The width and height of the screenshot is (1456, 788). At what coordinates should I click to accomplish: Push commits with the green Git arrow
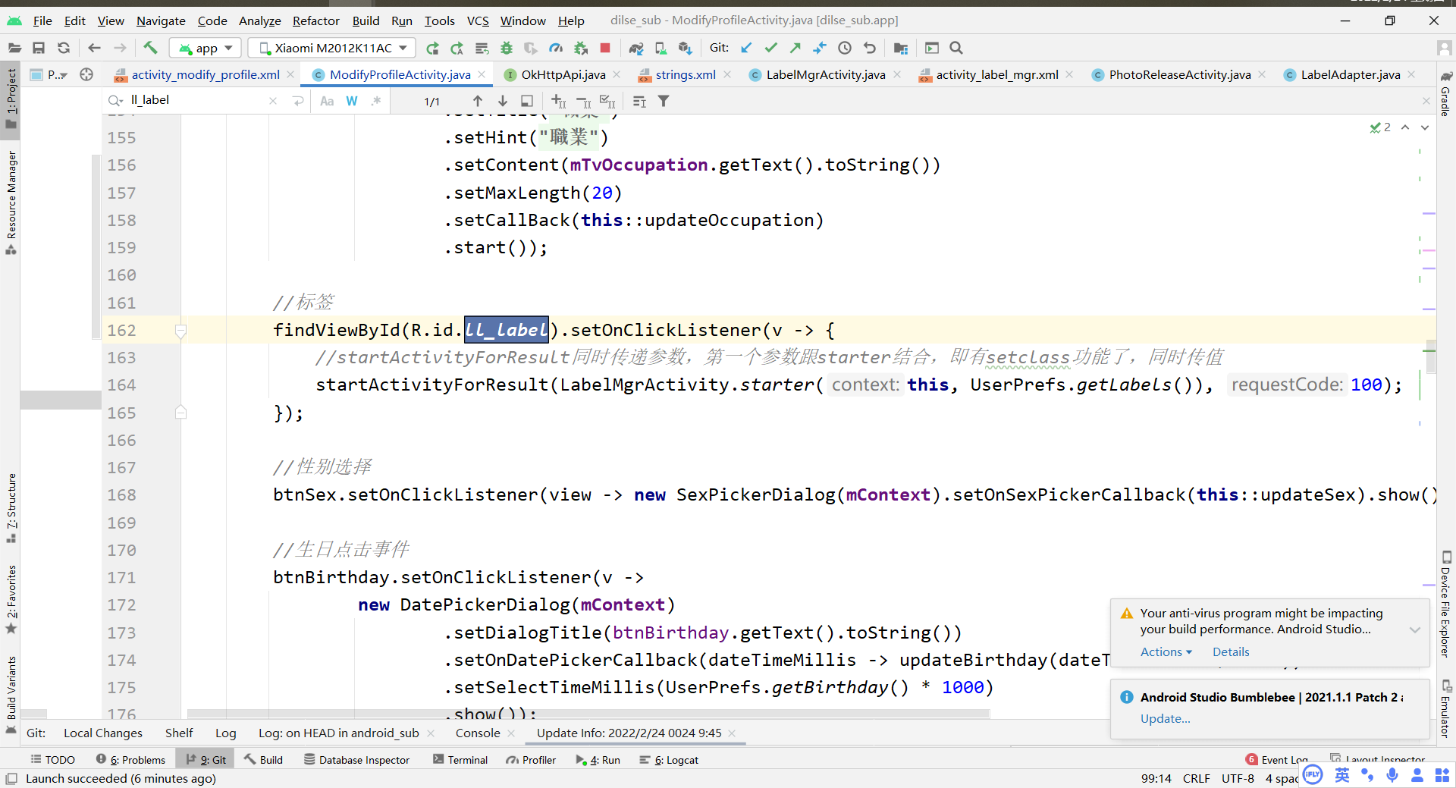(795, 48)
